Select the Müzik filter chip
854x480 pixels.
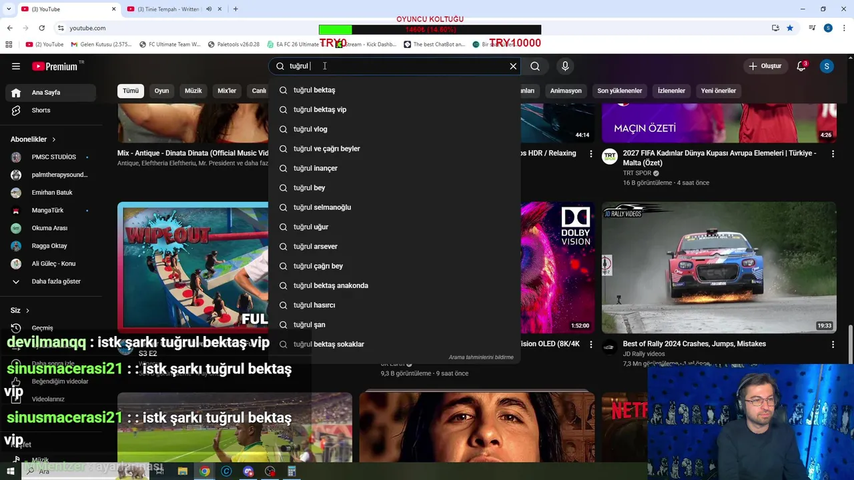tap(193, 91)
